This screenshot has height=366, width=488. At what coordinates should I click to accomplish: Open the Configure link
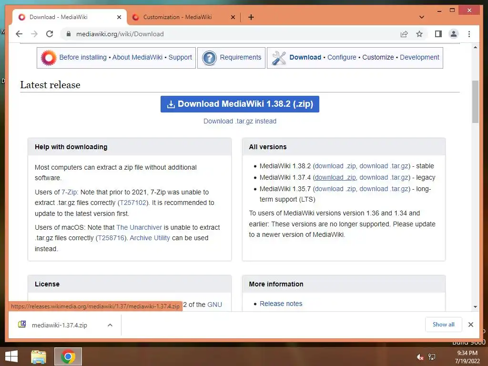coord(342,57)
